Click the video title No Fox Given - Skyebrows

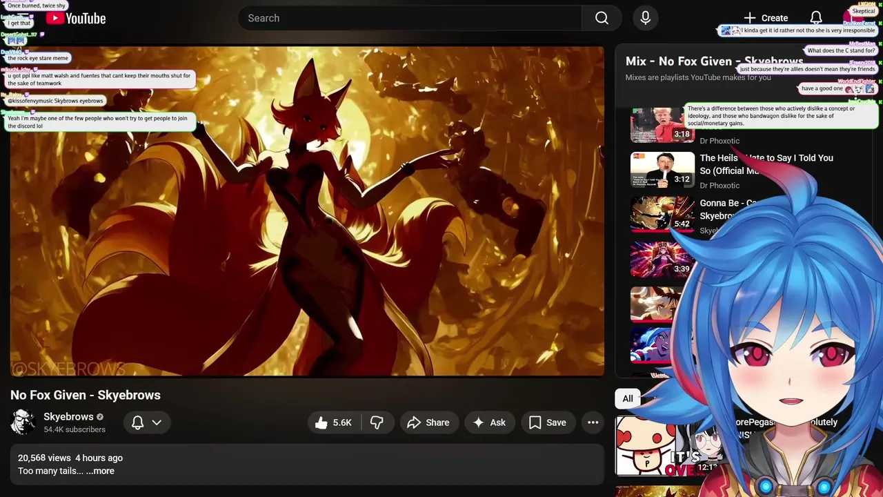[86, 395]
